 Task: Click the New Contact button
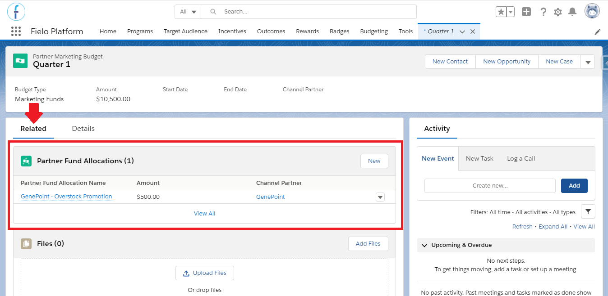[450, 62]
